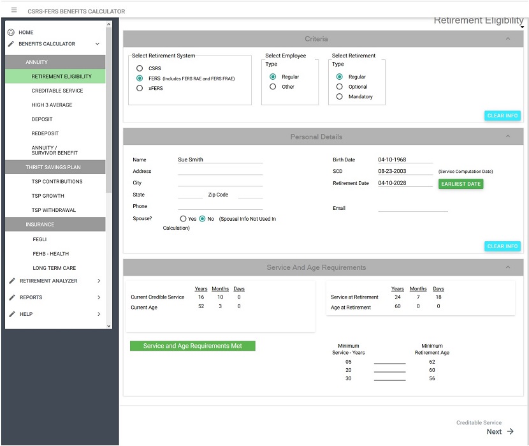This screenshot has width=529, height=446.
Task: Click the Retirement Date input field
Action: [x=405, y=183]
